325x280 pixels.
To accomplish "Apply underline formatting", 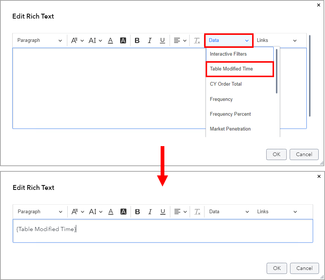I will click(x=162, y=40).
